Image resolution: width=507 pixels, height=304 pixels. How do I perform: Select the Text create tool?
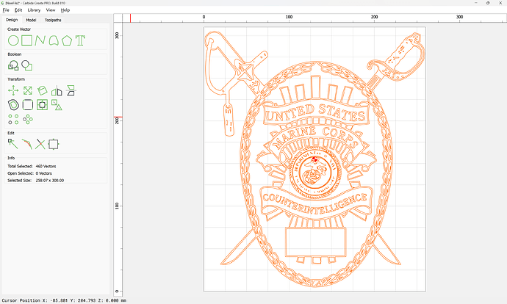pyautogui.click(x=80, y=40)
